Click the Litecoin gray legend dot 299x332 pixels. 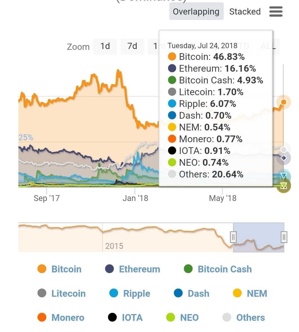coord(42,293)
